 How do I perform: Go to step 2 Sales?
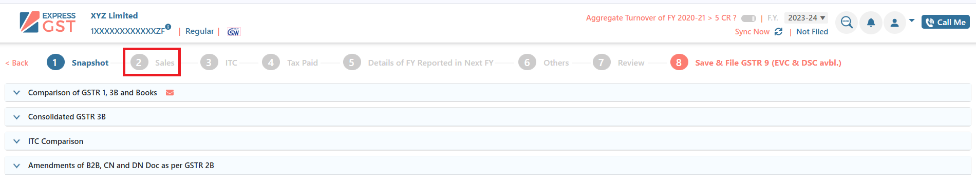[152, 63]
